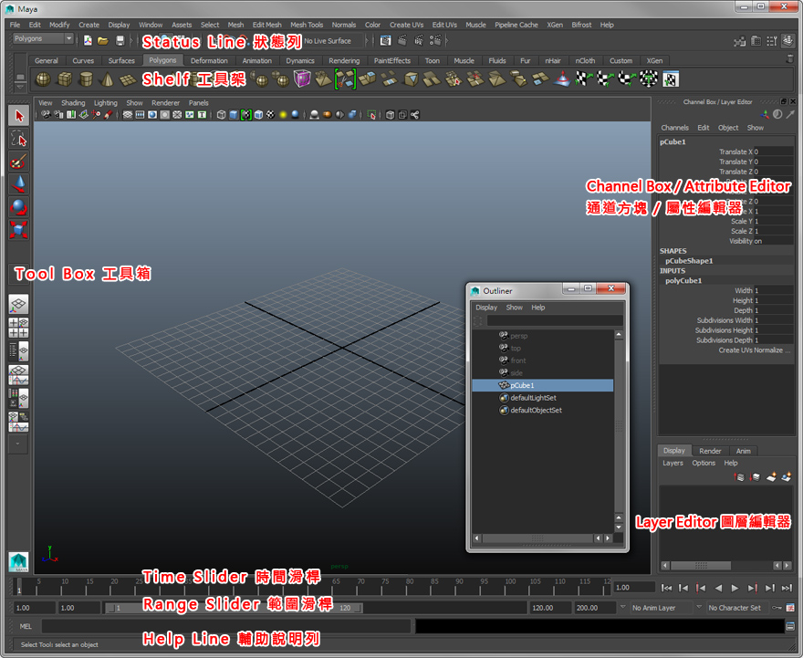Open No Anim Layer dropdown
The width and height of the screenshot is (803, 658).
coord(661,608)
